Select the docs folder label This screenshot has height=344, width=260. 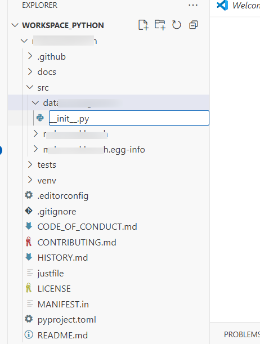pyautogui.click(x=47, y=72)
